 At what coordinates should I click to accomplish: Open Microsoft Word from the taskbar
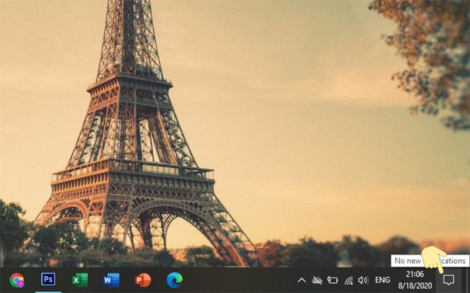111,280
